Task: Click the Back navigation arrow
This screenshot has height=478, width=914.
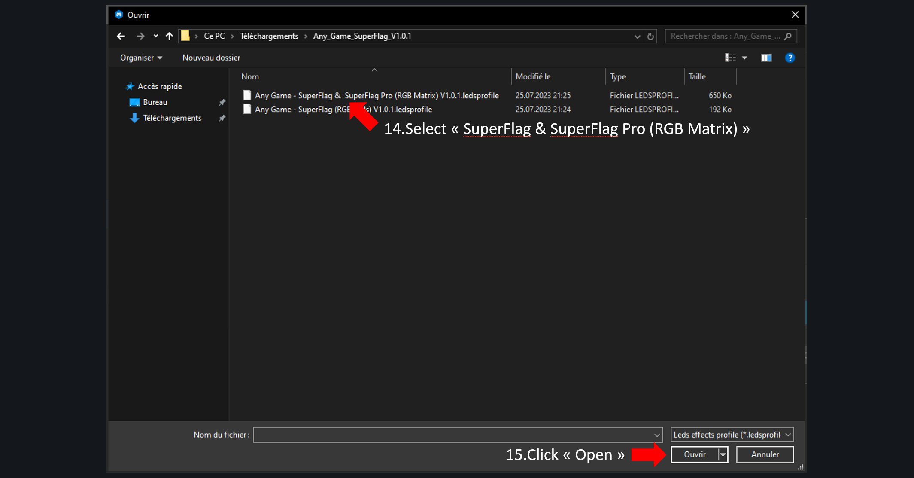Action: pyautogui.click(x=121, y=36)
